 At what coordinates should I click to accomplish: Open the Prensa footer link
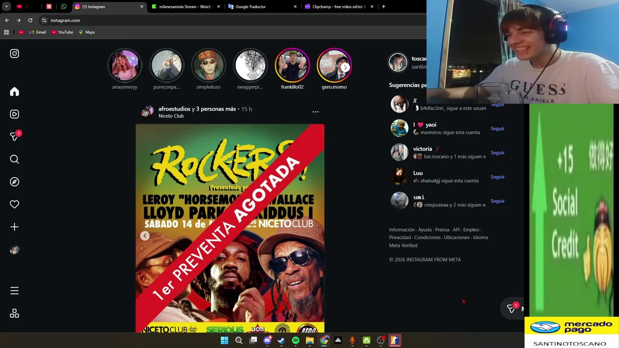(442, 230)
